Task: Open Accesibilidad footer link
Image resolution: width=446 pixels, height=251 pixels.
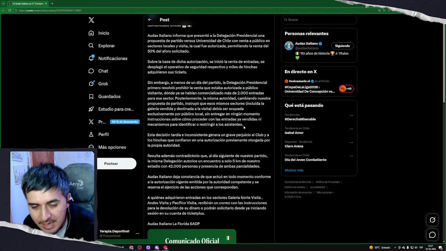Action: point(317,187)
